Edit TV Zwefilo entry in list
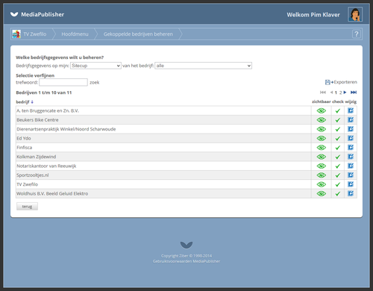Screen dimensions: 373x291 point(351,184)
